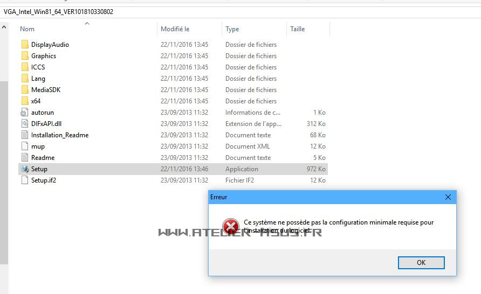The image size is (481, 294).
Task: Click the Informations de c... type cell
Action: pyautogui.click(x=253, y=113)
